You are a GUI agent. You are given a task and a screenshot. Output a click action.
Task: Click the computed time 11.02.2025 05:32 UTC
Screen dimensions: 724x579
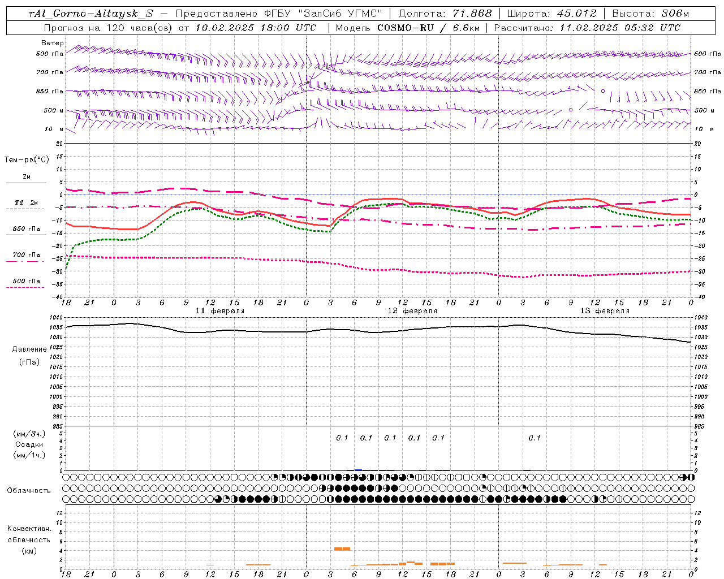(620, 28)
